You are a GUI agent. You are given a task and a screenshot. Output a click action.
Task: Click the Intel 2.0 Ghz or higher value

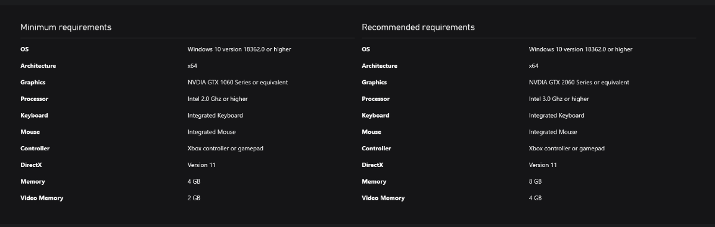point(217,99)
